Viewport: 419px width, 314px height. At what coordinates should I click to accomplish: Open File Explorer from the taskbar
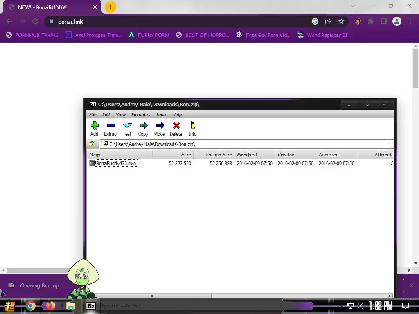pyautogui.click(x=70, y=306)
